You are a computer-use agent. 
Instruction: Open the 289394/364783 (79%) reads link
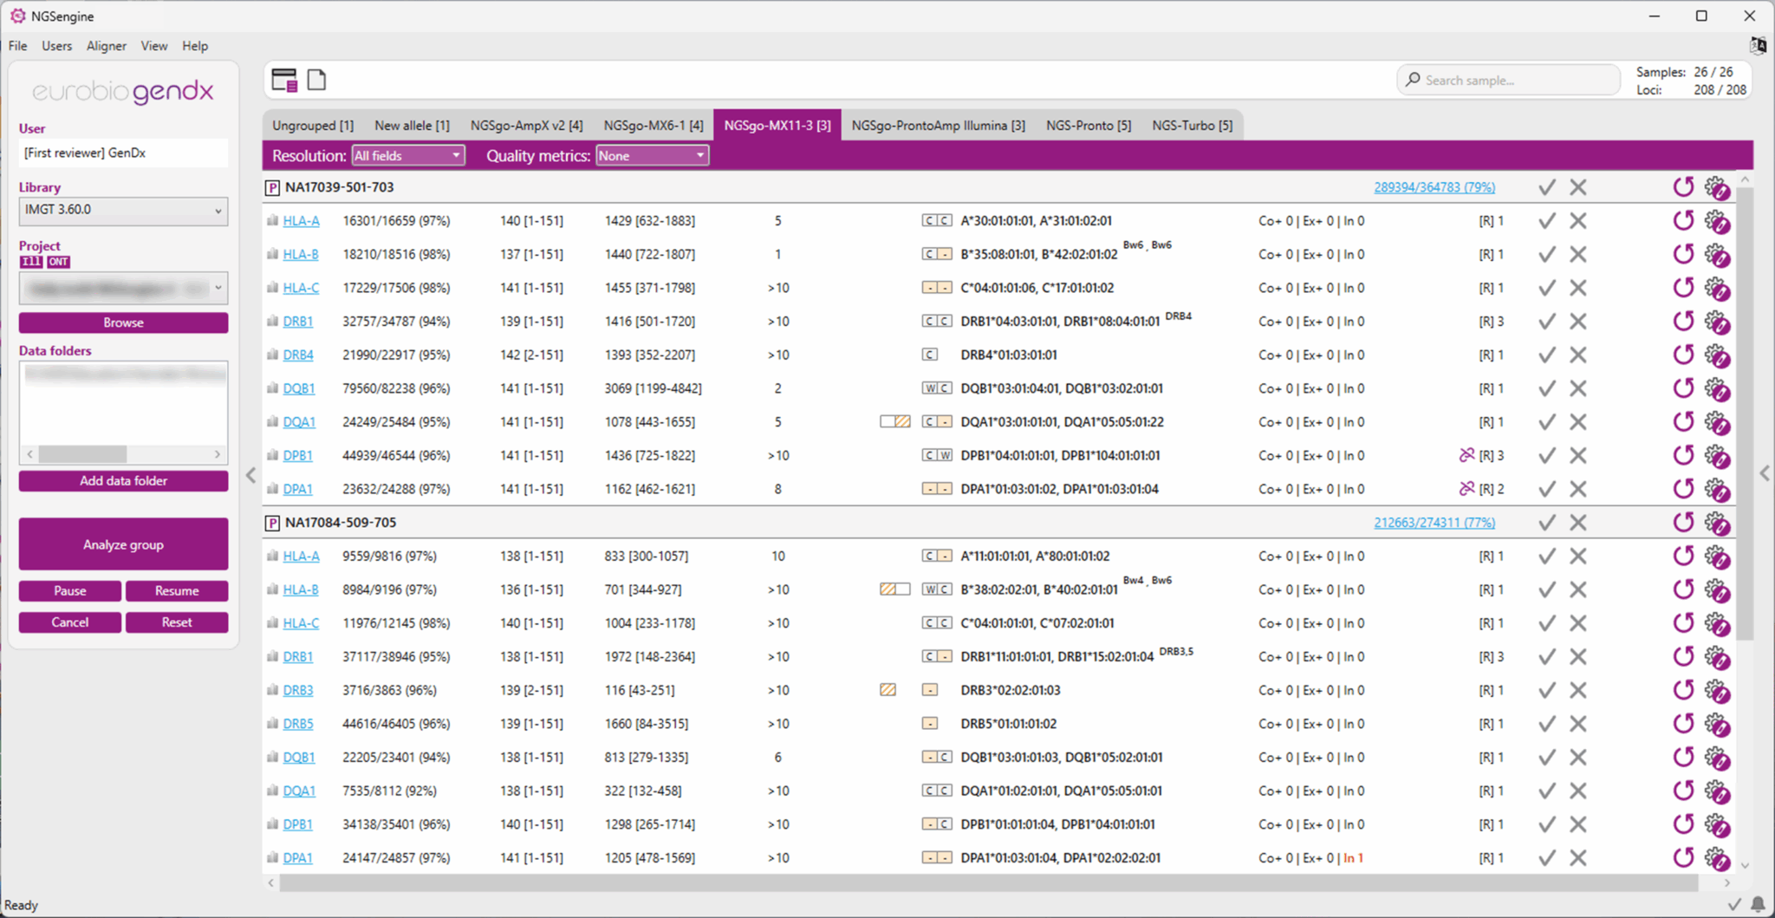(x=1434, y=187)
